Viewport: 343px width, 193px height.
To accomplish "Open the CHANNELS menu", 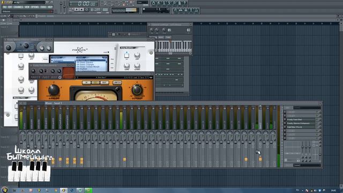I will pyautogui.click(x=18, y=7).
